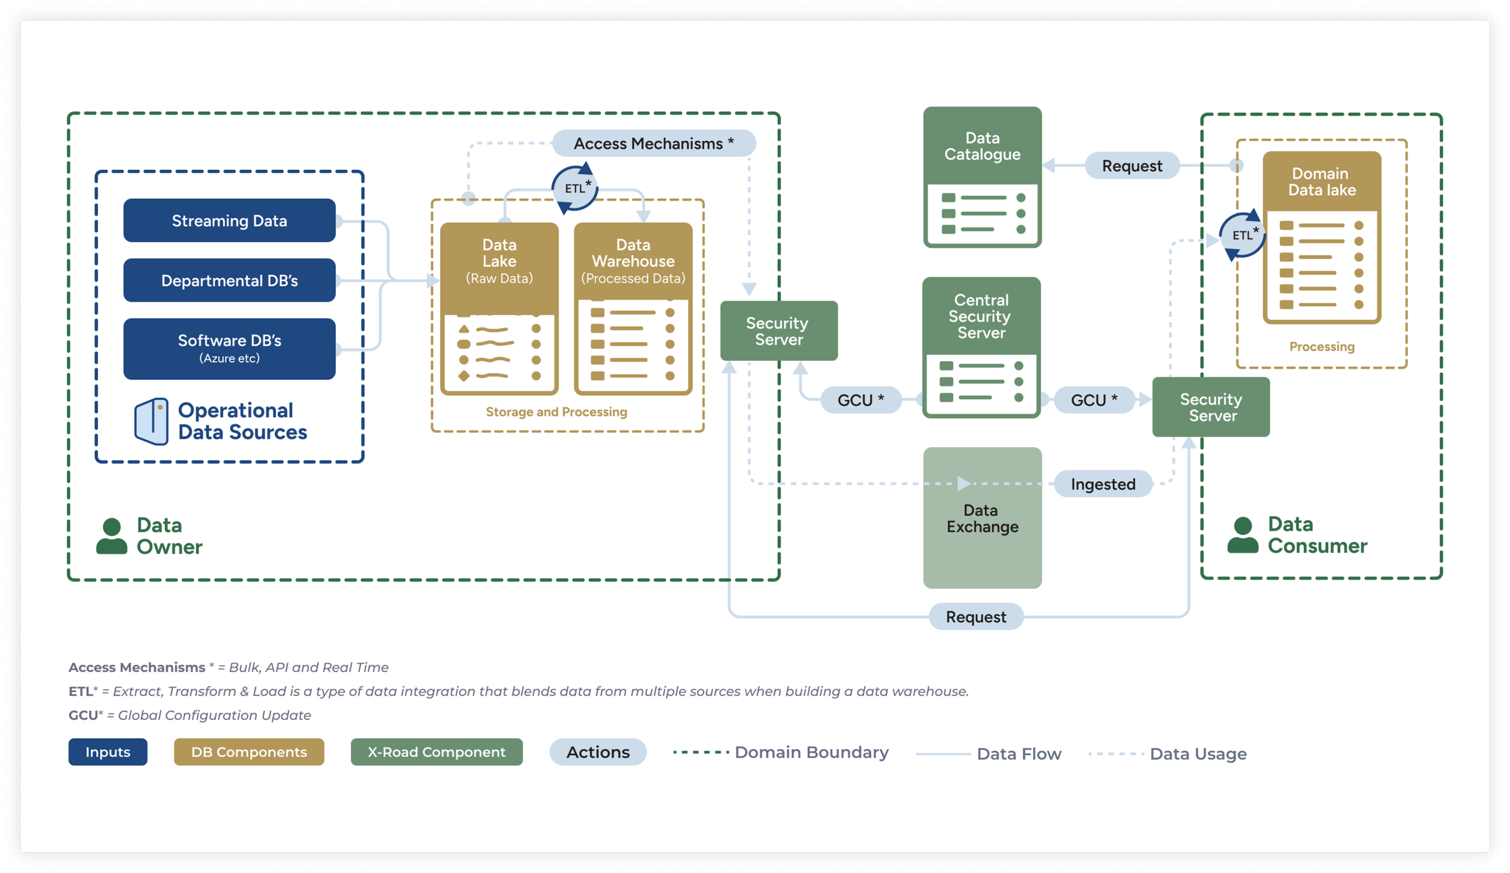Click the Data Owner person icon

point(111,536)
